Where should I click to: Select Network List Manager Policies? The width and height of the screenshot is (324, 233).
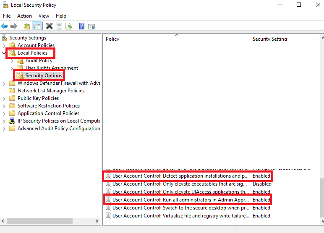click(51, 91)
